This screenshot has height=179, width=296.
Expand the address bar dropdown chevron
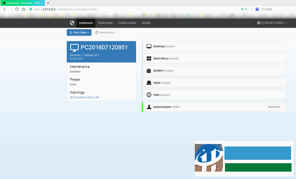(251, 9)
